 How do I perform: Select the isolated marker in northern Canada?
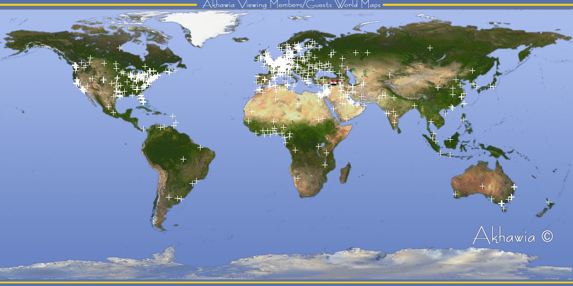120,48
